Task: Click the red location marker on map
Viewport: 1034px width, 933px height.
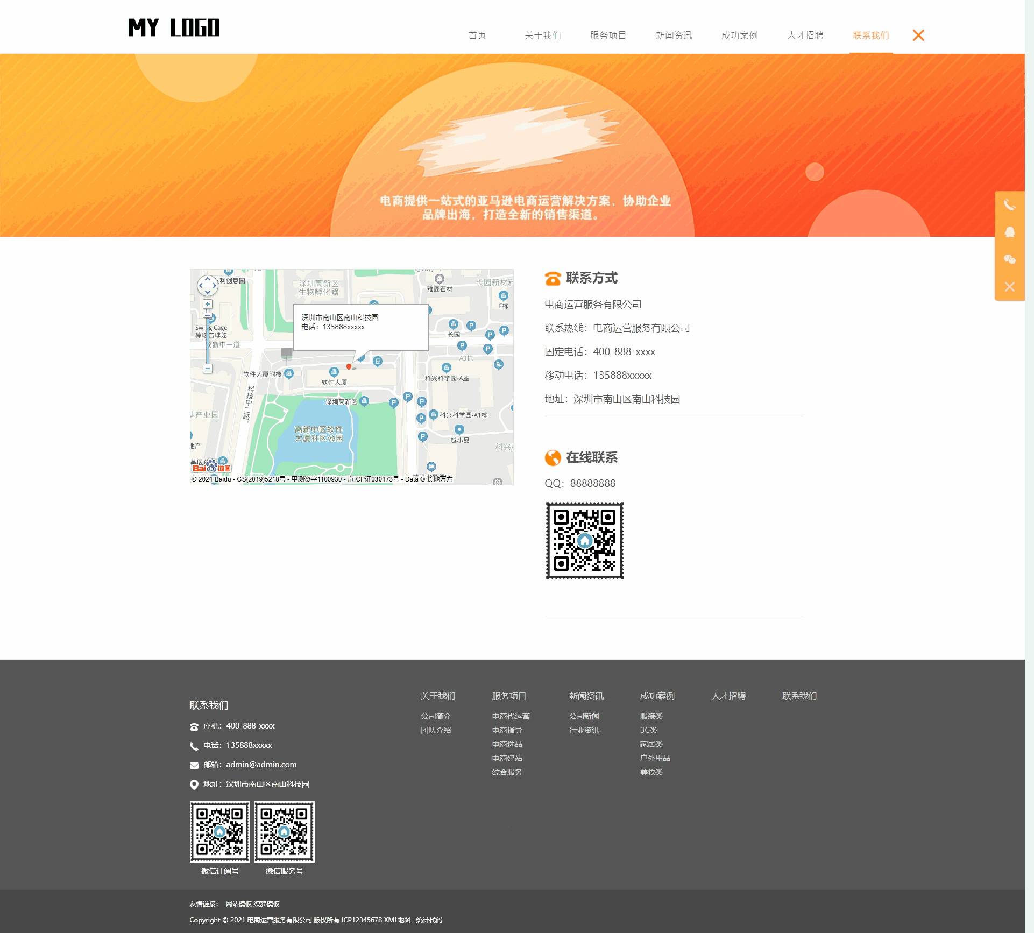Action: click(x=349, y=366)
